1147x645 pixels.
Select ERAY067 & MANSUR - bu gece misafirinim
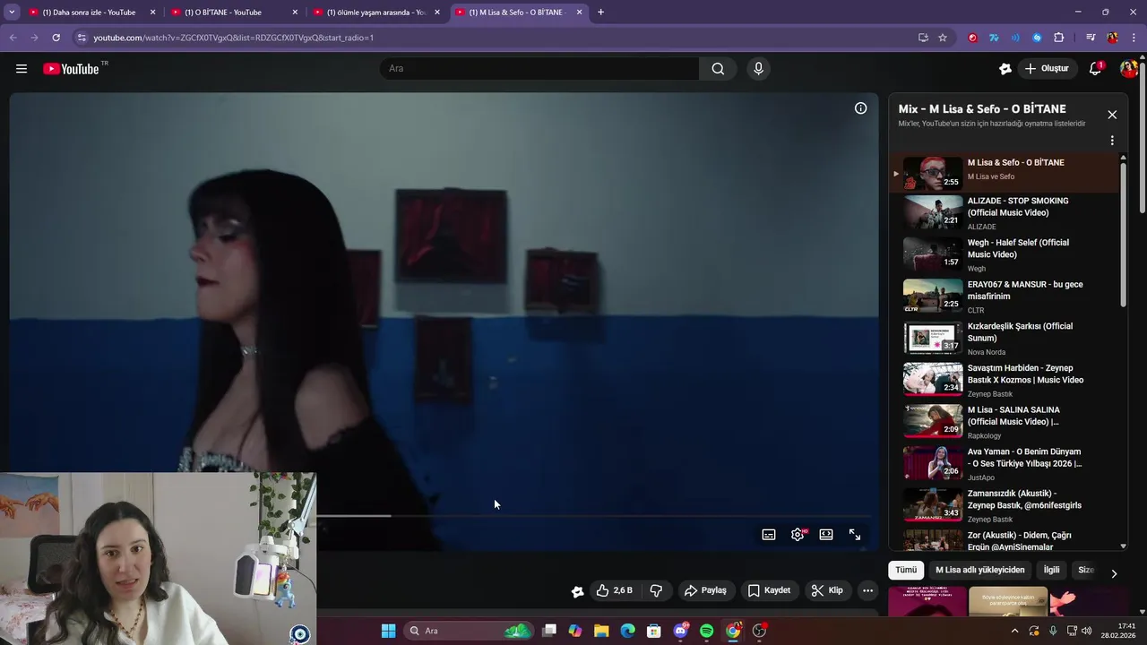pos(1004,297)
